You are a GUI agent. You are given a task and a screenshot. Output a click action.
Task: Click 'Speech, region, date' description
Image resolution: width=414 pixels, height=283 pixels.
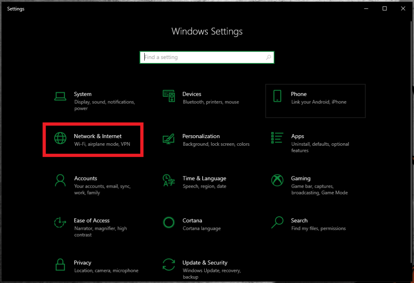click(204, 187)
